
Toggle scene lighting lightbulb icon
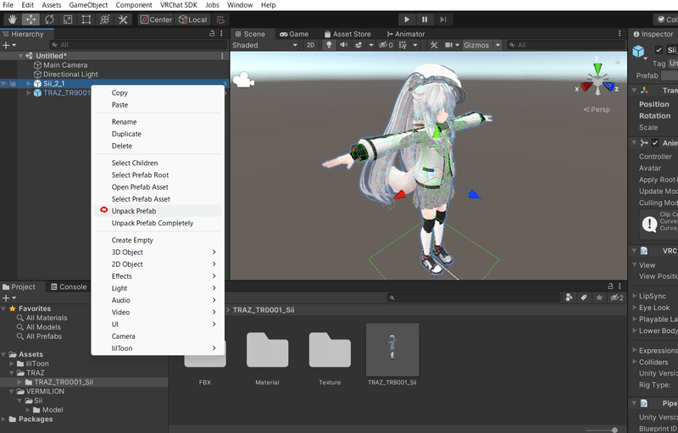pyautogui.click(x=329, y=45)
